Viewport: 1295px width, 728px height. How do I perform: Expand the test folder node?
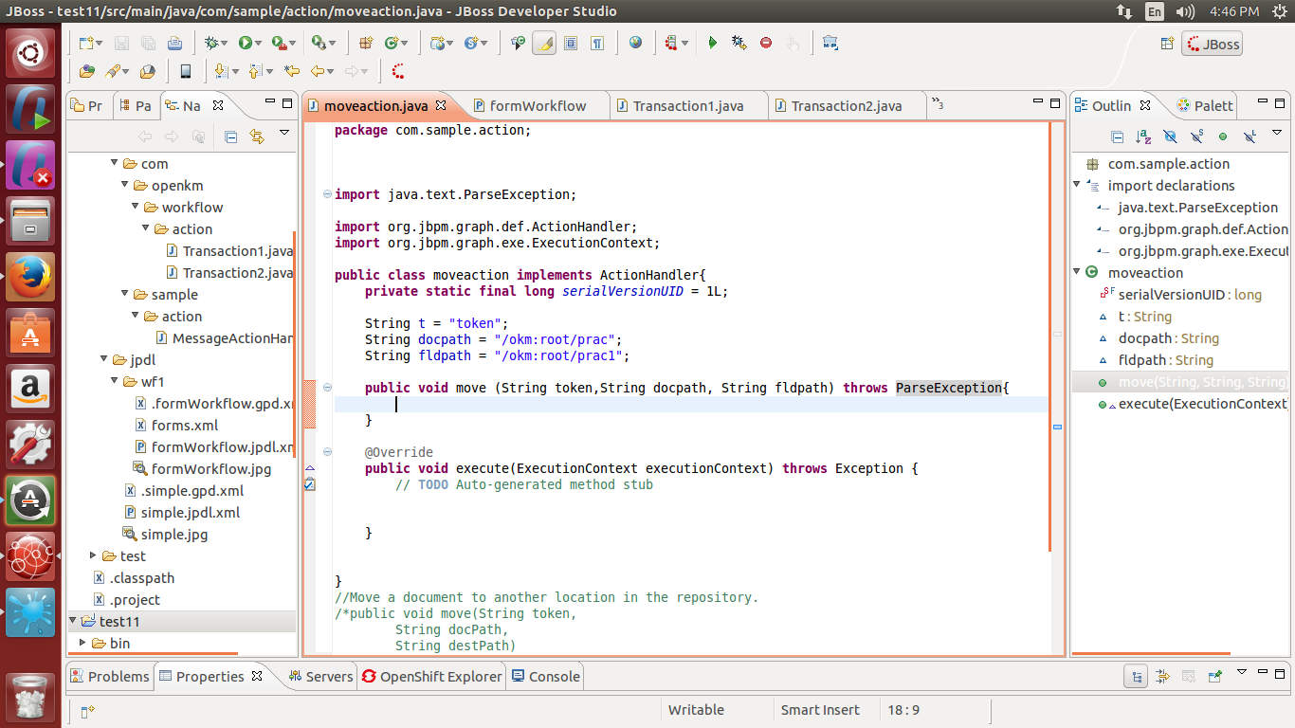click(x=93, y=556)
